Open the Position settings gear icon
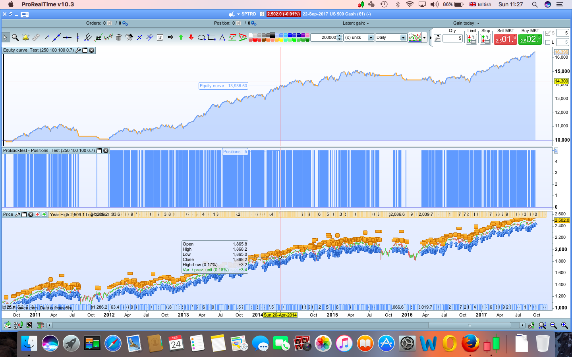 pos(253,23)
